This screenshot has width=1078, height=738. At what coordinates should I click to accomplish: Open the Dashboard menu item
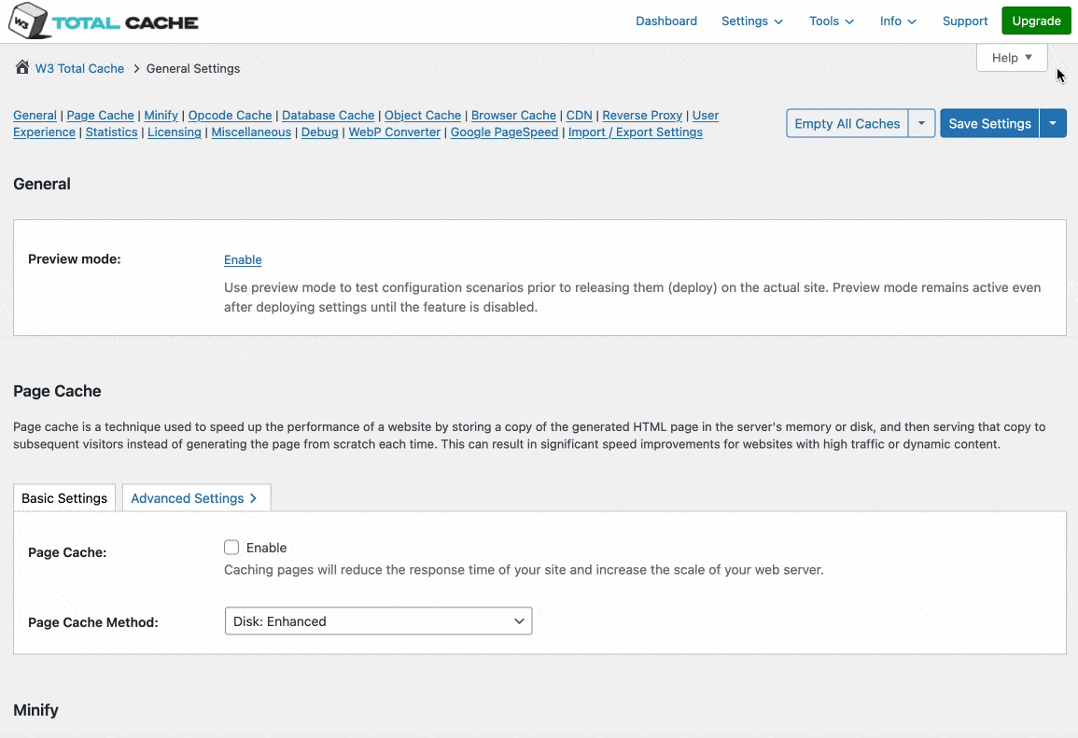(665, 21)
